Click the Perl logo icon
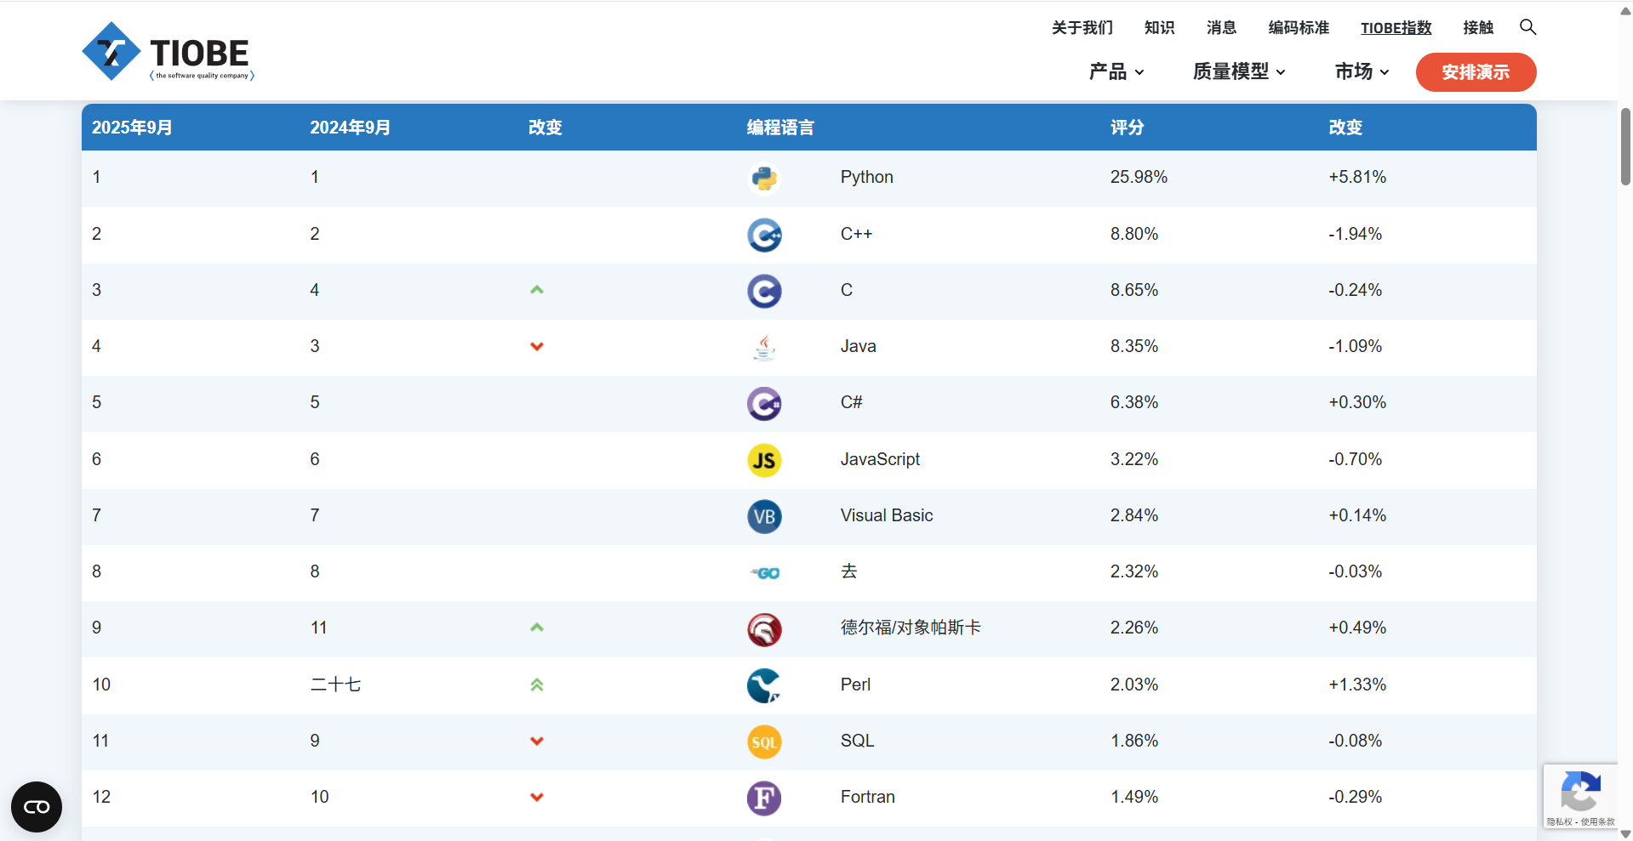Viewport: 1633px width, 841px height. 764,685
